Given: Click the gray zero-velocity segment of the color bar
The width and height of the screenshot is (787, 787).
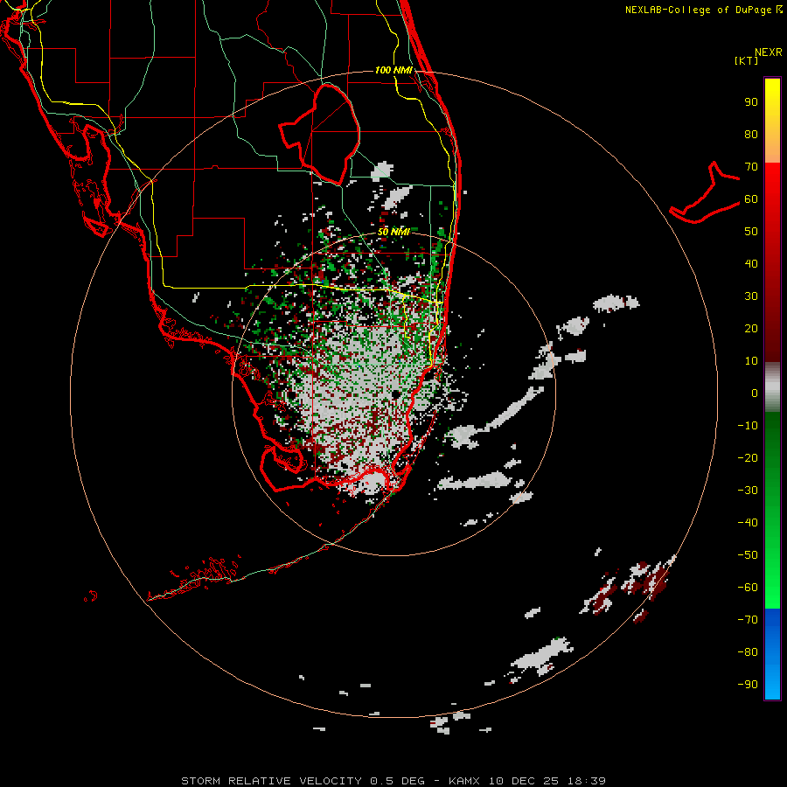Looking at the screenshot, I should pos(772,387).
